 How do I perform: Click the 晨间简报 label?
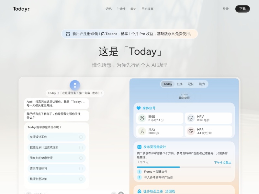pyautogui.click(x=184, y=98)
